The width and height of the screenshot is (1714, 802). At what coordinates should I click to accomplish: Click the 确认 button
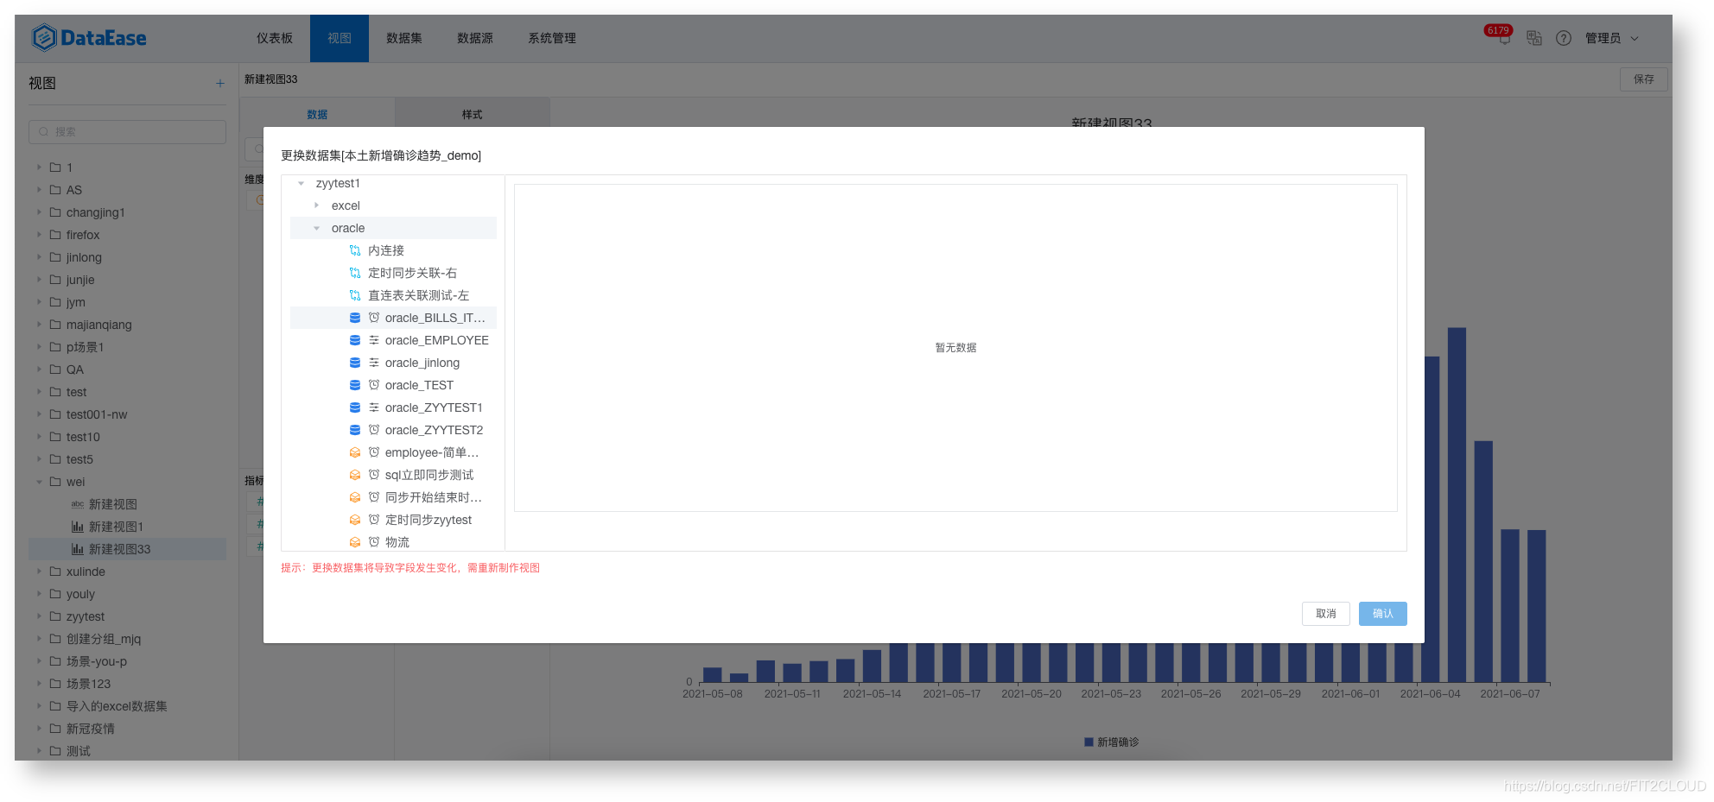pos(1383,614)
